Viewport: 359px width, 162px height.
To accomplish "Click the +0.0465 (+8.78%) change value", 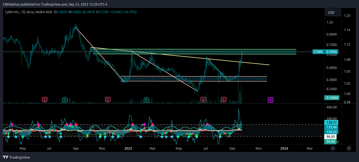I will pyautogui.click(x=124, y=12).
